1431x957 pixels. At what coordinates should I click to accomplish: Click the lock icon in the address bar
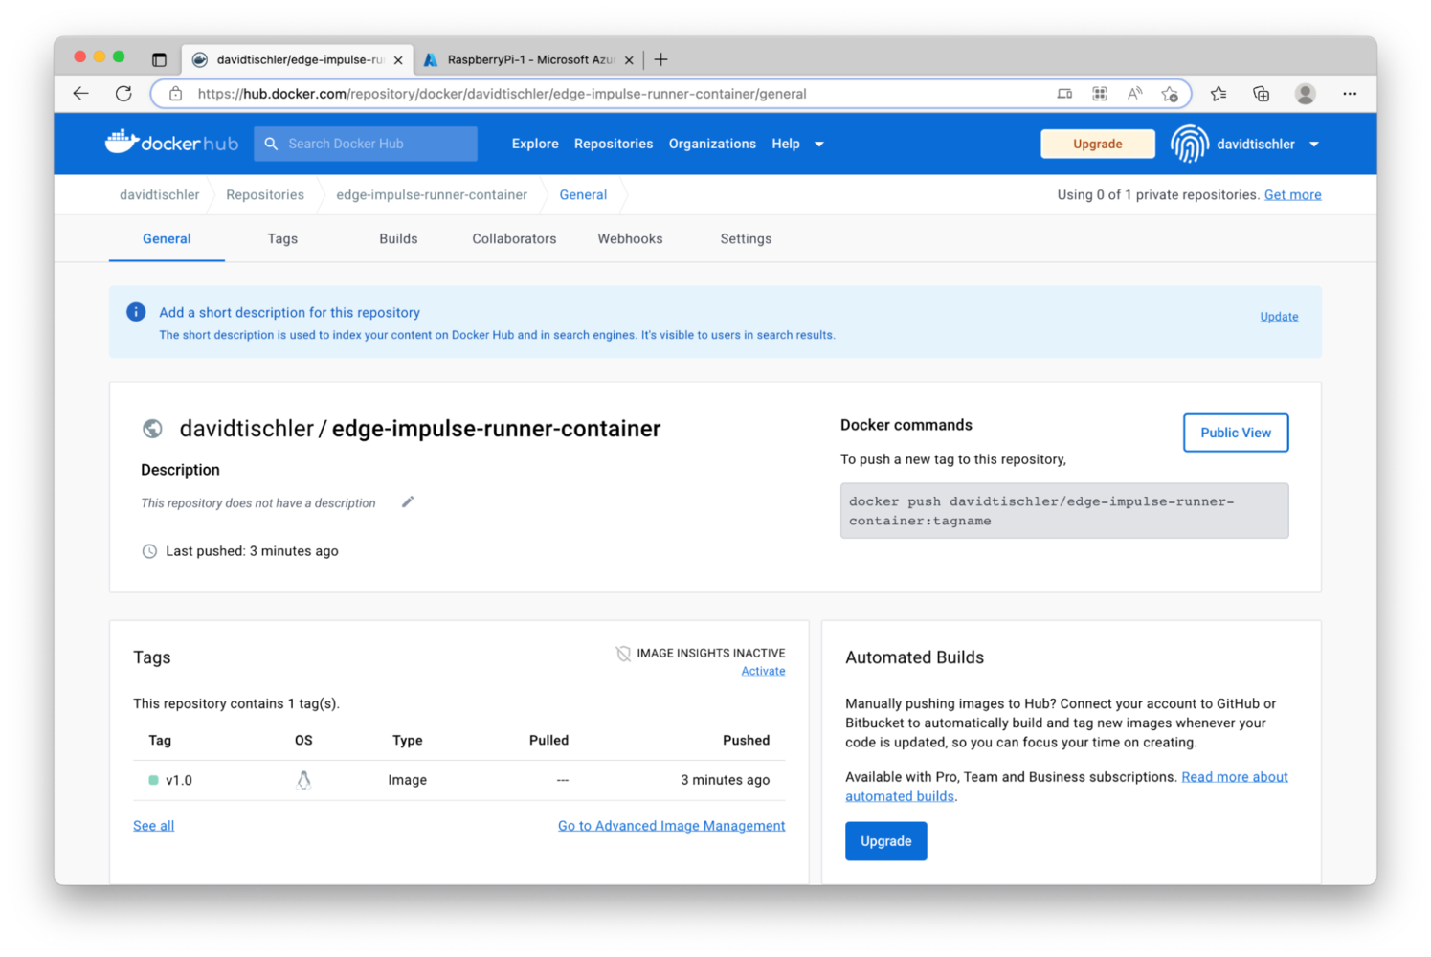(175, 94)
